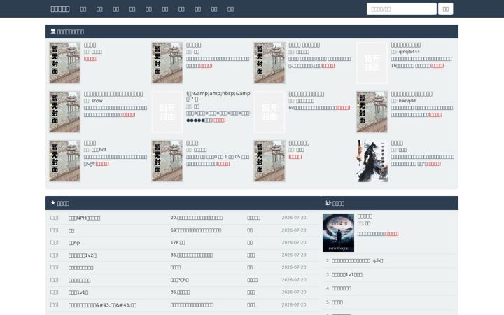This screenshot has width=504, height=315.
Task: Click the date 2026-07-20 in the 'NPH' row
Action: pos(294,218)
